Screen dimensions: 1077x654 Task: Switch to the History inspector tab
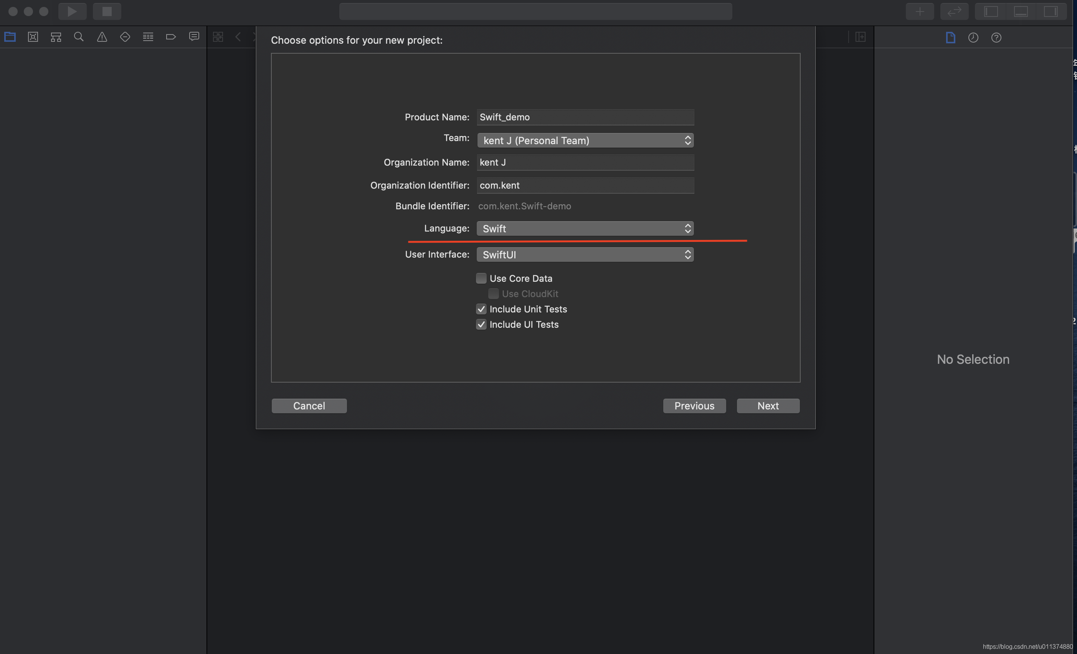(973, 38)
